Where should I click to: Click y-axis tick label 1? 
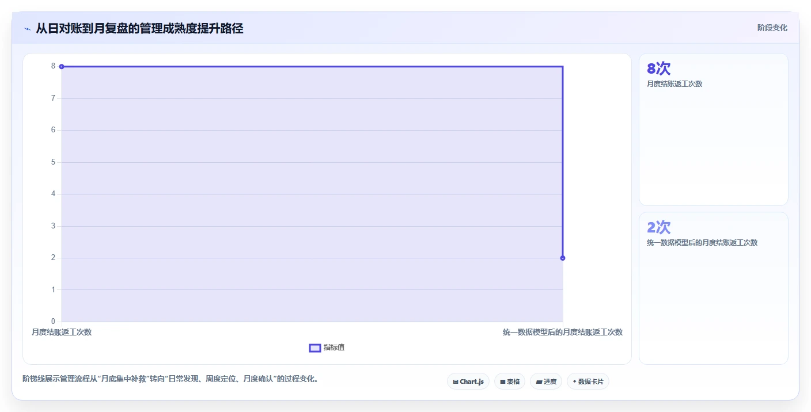53,290
